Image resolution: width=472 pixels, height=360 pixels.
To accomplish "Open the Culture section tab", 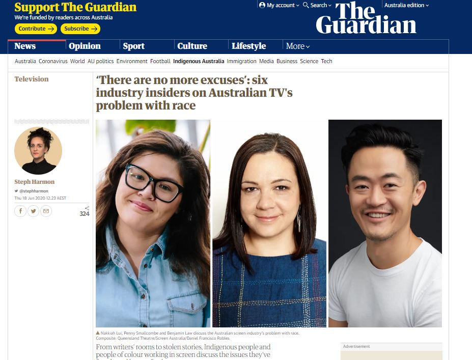I will point(192,46).
